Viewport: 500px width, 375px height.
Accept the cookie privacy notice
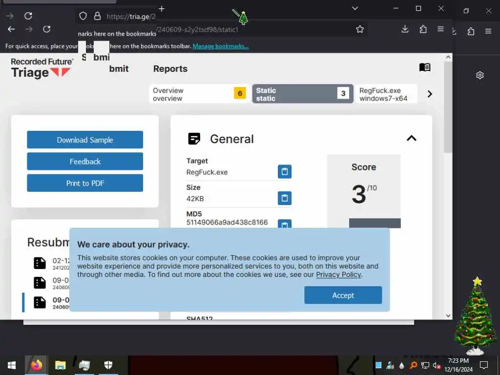click(343, 295)
